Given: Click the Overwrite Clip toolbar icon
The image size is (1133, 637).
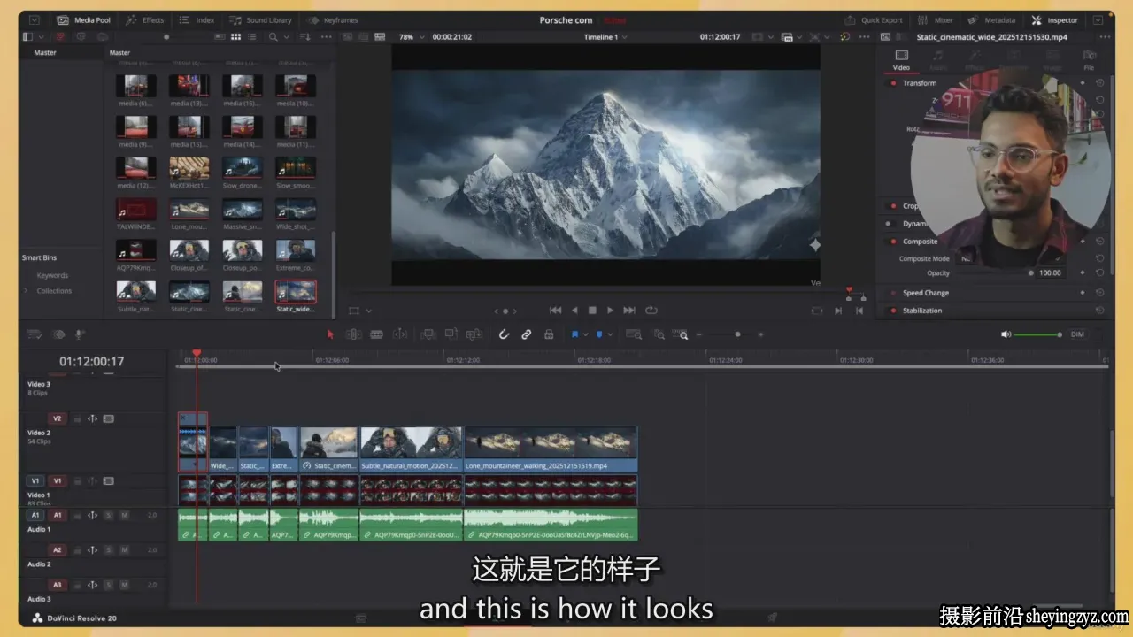Looking at the screenshot, I should (451, 334).
